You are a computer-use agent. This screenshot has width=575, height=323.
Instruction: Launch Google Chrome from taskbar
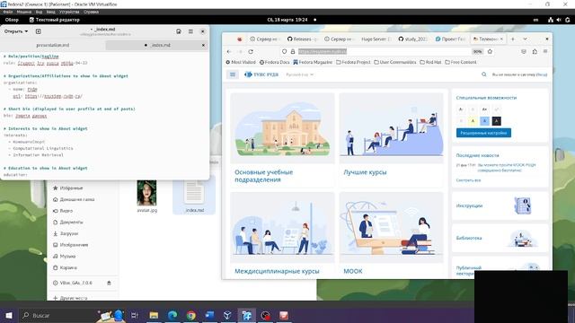coord(190,315)
